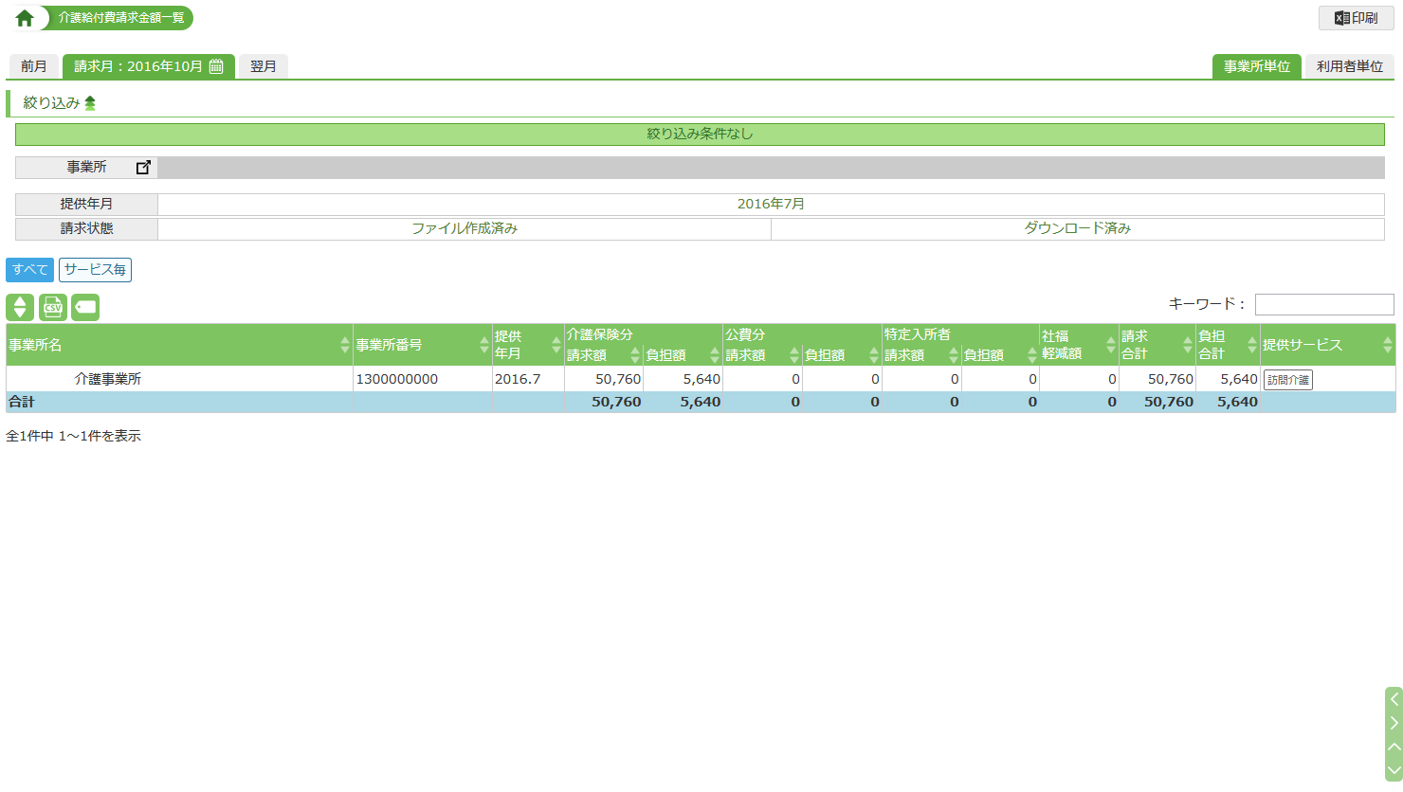Screen dimensions: 1403x792
Task: Click the green up-down arrows toolbar button
Action: coord(20,307)
